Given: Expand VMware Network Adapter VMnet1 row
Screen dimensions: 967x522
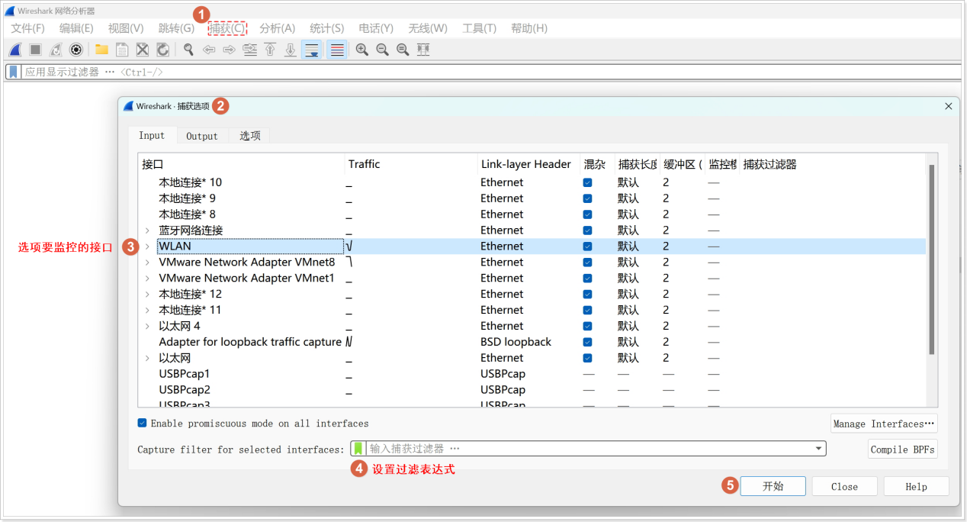Looking at the screenshot, I should 147,279.
